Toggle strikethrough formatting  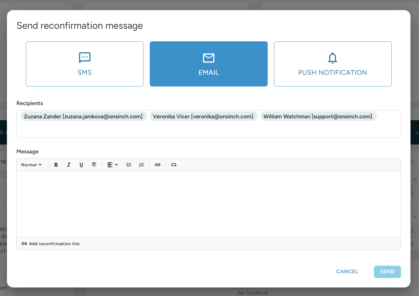click(94, 165)
